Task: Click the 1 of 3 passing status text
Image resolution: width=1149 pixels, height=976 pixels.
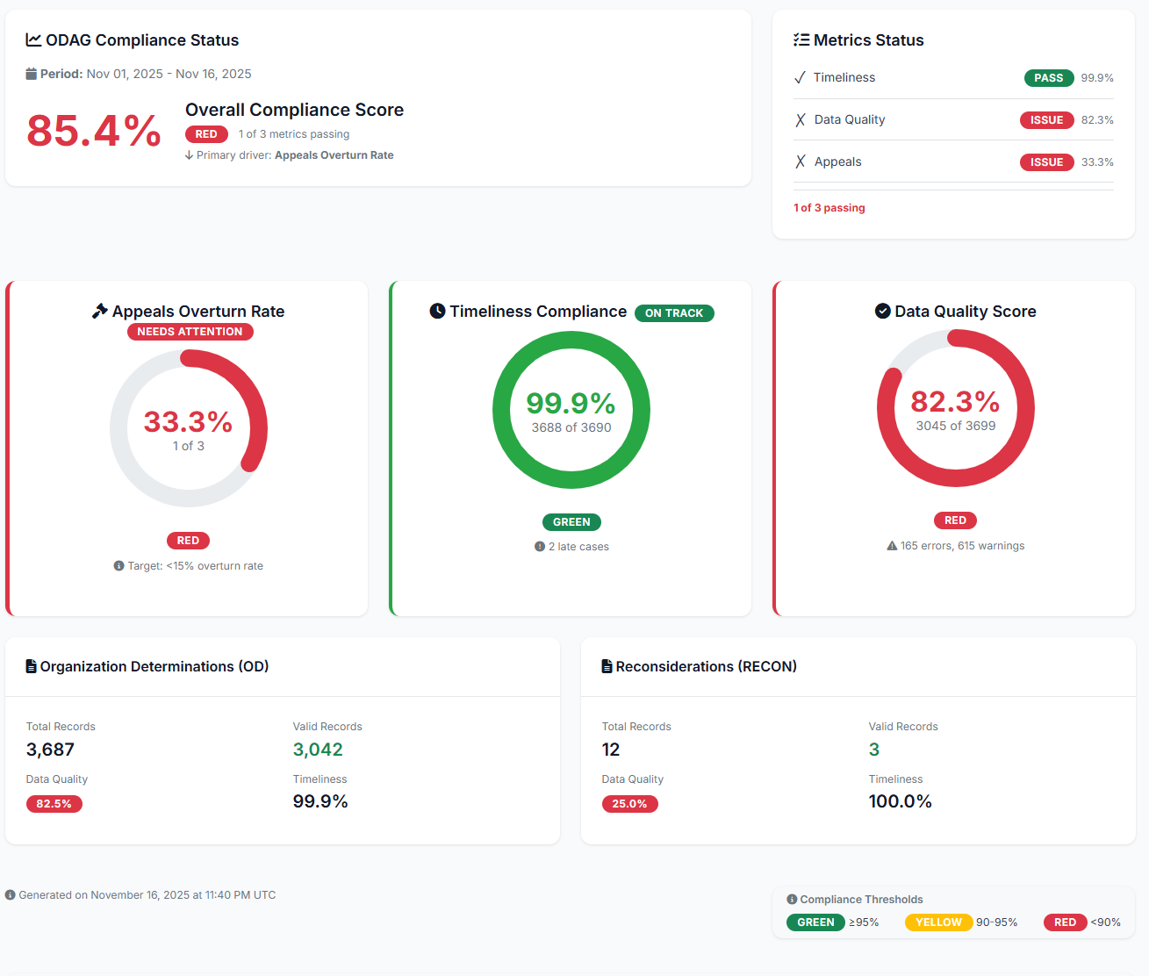Action: (x=829, y=207)
